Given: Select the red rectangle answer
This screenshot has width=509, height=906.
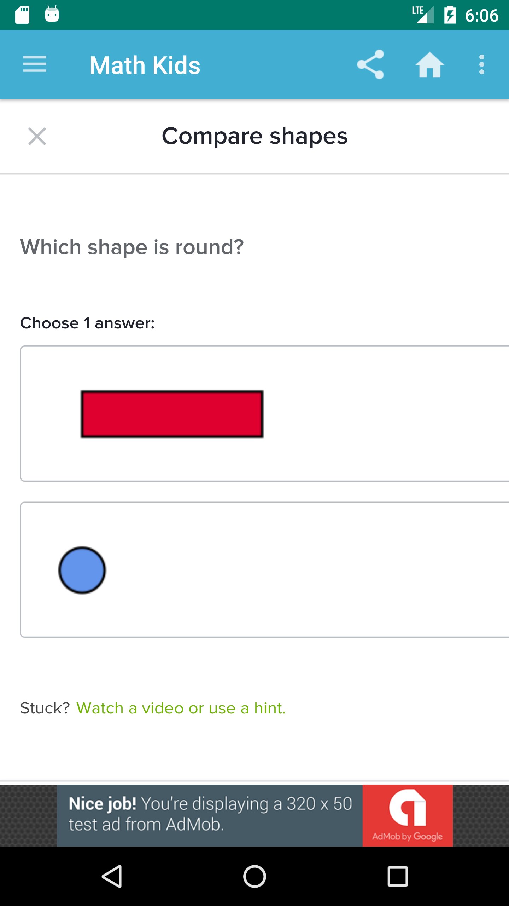Looking at the screenshot, I should [x=172, y=414].
